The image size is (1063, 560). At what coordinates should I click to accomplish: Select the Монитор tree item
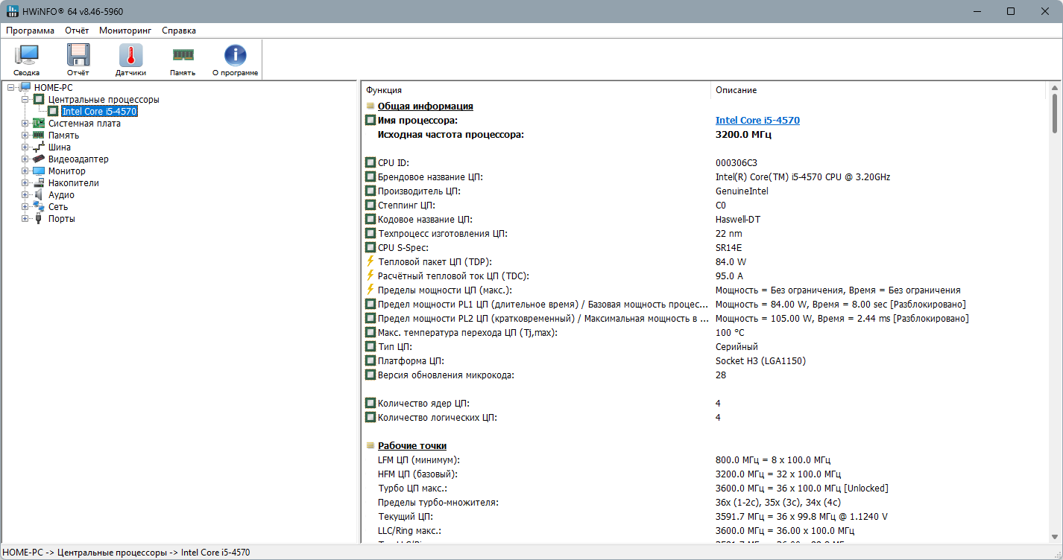tap(67, 171)
